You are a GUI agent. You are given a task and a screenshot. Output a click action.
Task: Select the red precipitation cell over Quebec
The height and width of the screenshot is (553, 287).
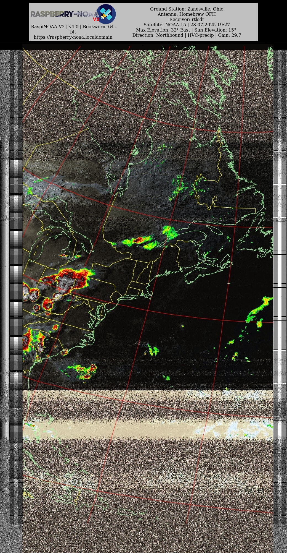click(139, 240)
